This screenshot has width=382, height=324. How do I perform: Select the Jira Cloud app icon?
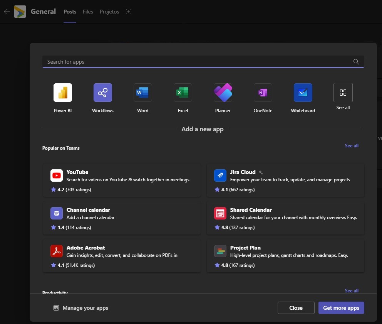click(x=220, y=175)
